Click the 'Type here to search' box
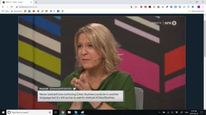This screenshot has height=115, width=206. tap(29, 112)
